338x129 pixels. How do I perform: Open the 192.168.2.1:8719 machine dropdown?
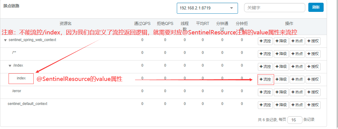[207, 8]
